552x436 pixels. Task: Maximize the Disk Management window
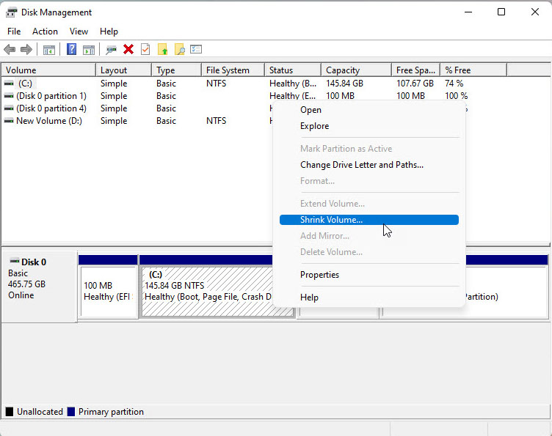click(x=501, y=12)
